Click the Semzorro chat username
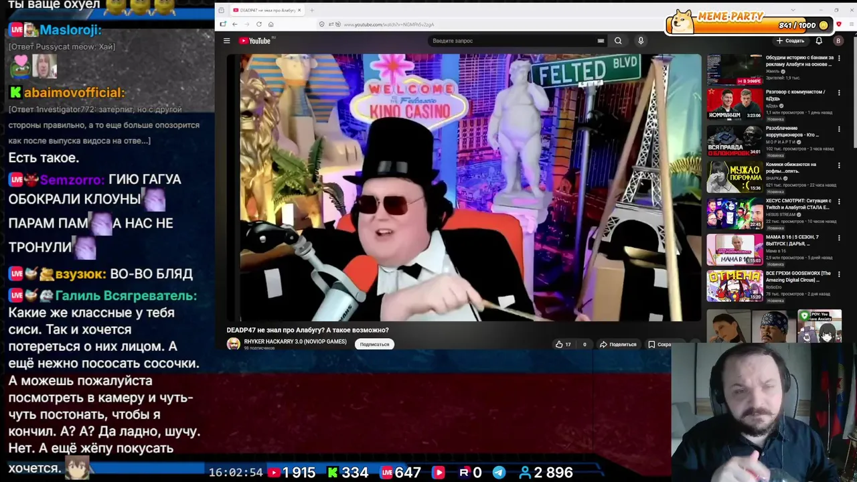Screen dimensions: 857x482 [72, 180]
